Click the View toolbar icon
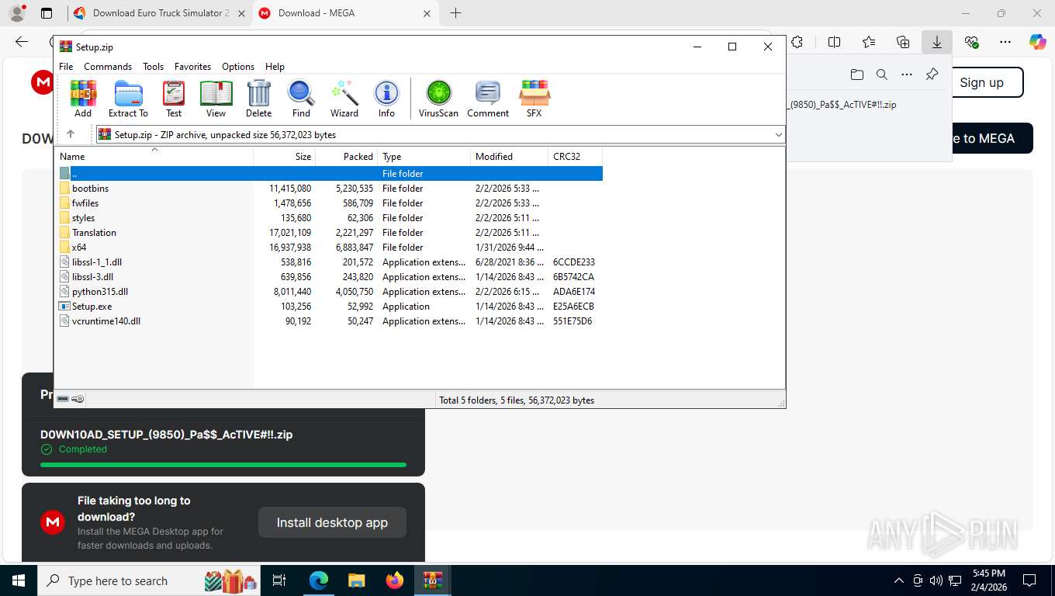This screenshot has height=596, width=1055. tap(216, 99)
